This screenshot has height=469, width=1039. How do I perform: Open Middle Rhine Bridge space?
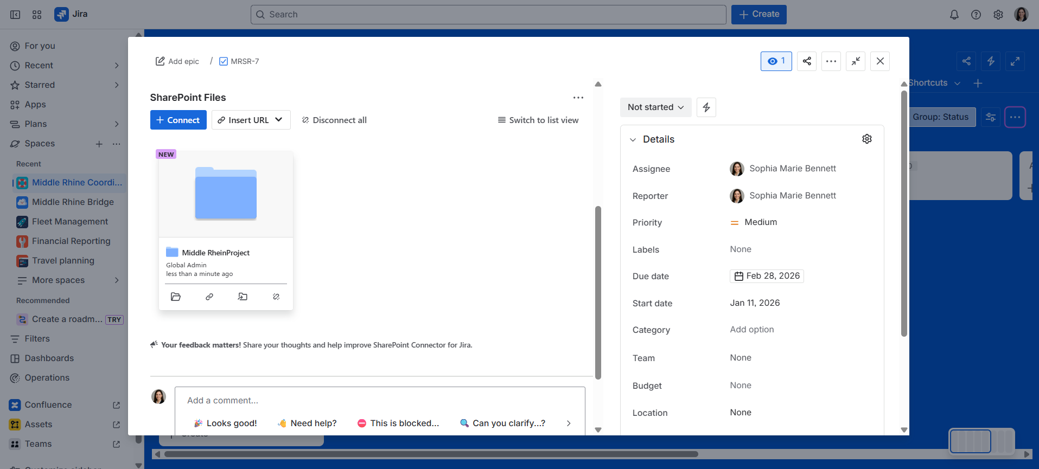[73, 202]
